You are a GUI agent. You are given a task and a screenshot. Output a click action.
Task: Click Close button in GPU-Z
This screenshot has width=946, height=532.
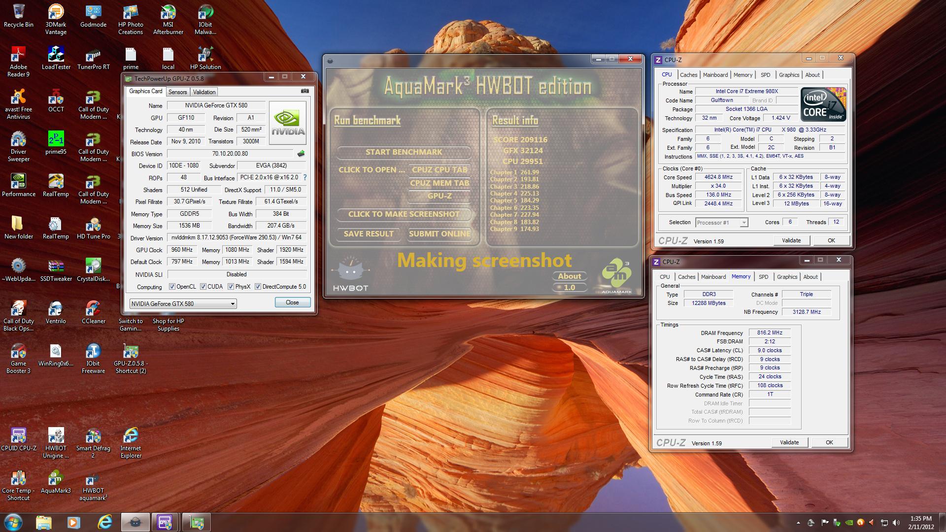[292, 302]
